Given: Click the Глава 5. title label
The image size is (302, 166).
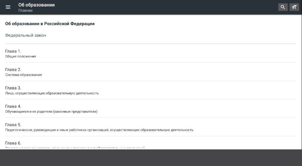Looking at the screenshot, I should click(x=13, y=125).
